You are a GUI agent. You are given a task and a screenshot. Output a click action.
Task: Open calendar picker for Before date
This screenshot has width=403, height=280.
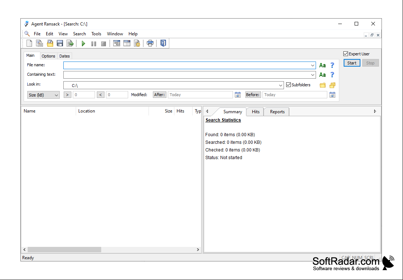[332, 95]
